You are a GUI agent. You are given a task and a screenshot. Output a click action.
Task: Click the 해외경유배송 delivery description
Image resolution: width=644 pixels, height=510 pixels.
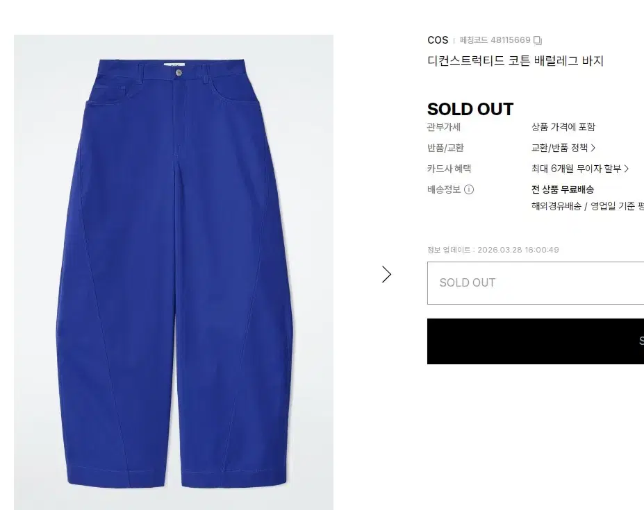[588, 206]
